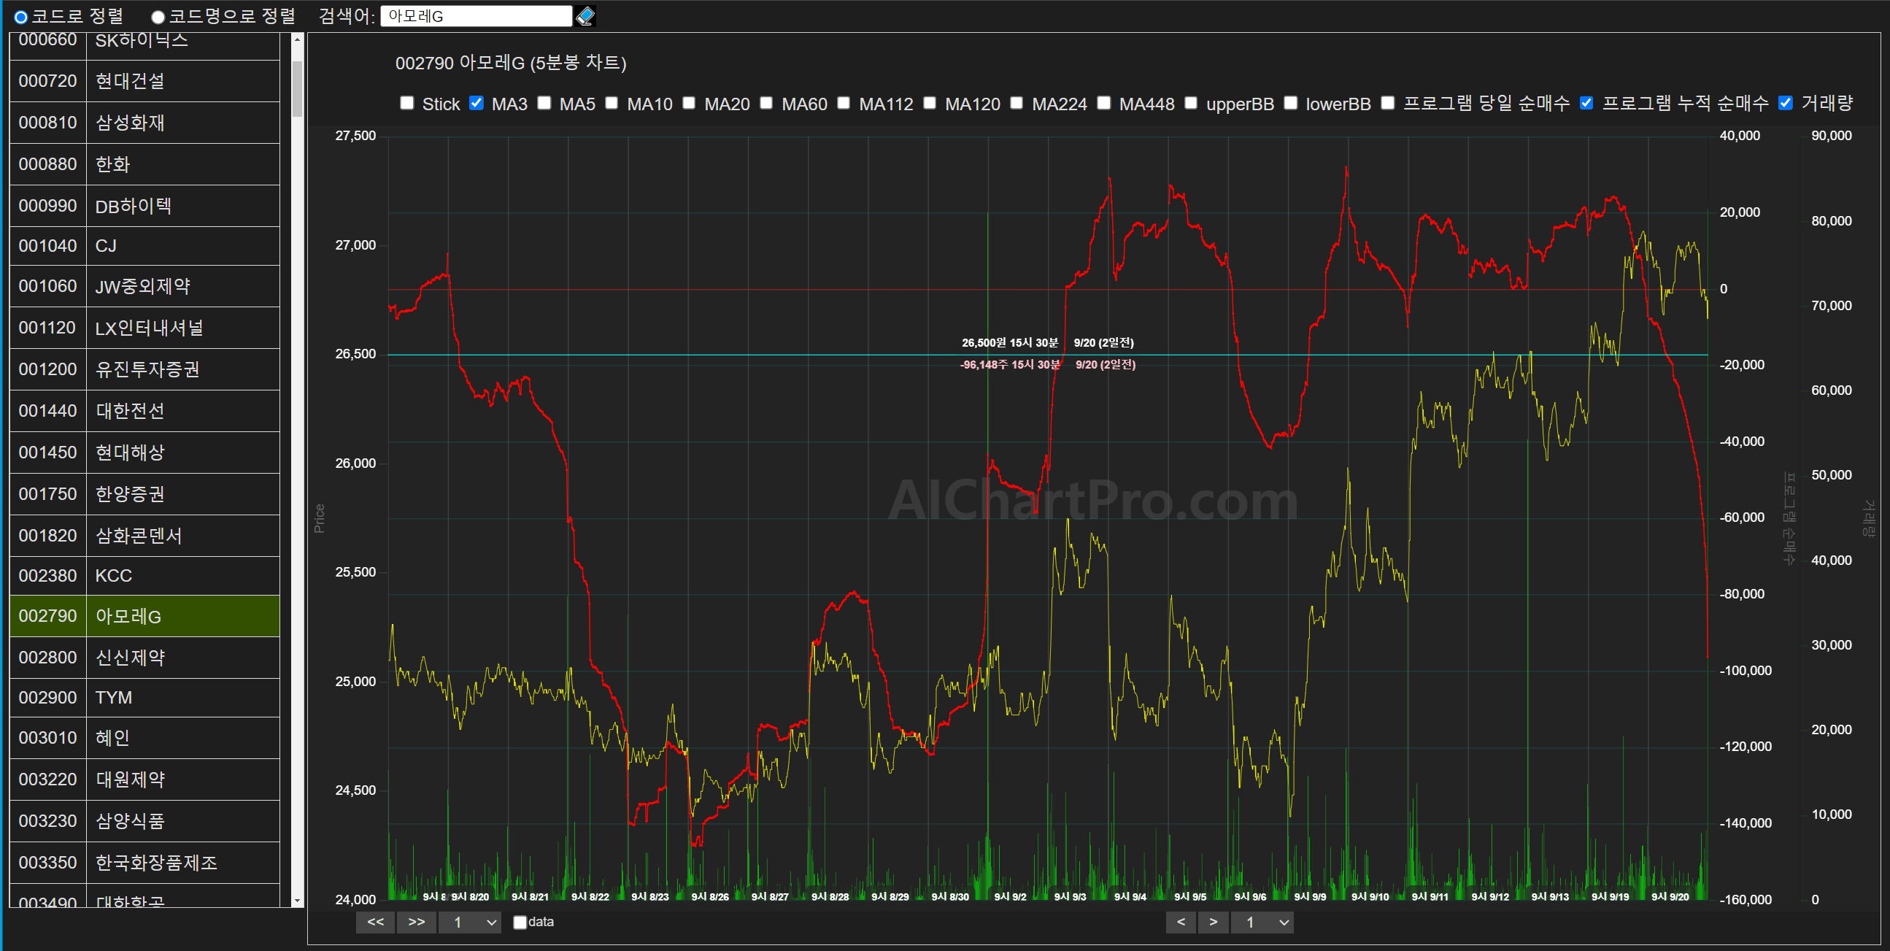1890x951 pixels.
Task: Select 유진투자증권 in the stock list
Action: (144, 369)
